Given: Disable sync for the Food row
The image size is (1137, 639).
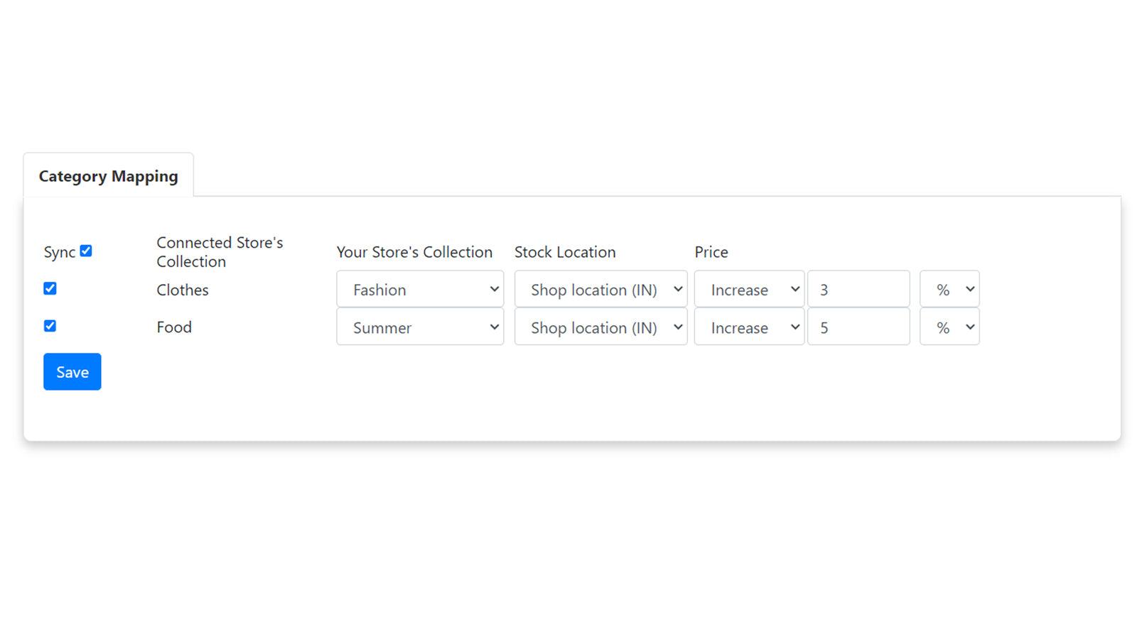Looking at the screenshot, I should coord(50,326).
